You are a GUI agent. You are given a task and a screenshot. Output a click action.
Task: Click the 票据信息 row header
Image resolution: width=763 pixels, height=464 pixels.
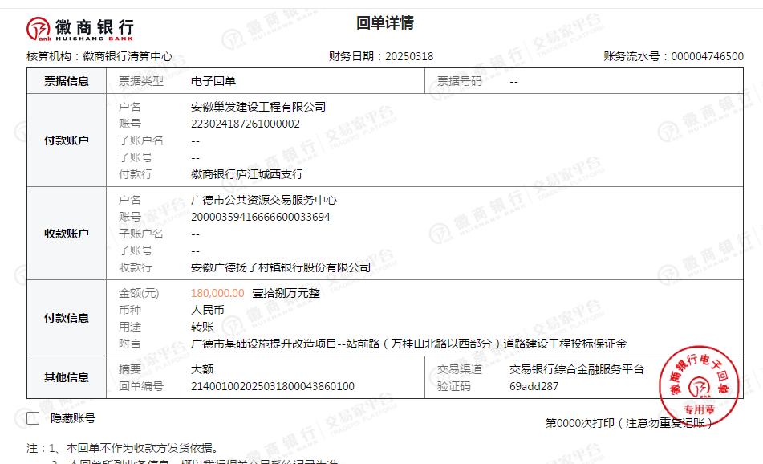coord(67,81)
